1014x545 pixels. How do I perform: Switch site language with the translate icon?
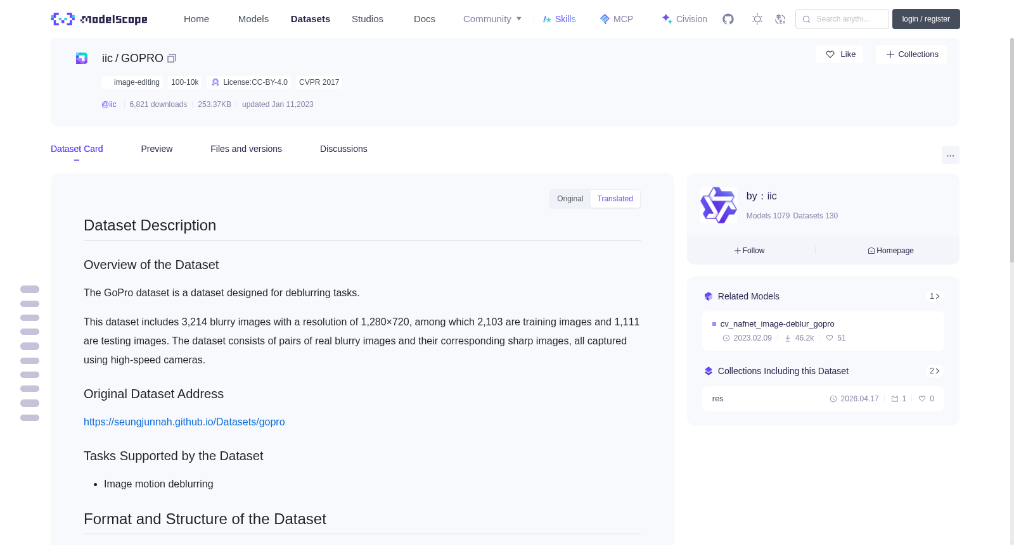pos(780,19)
